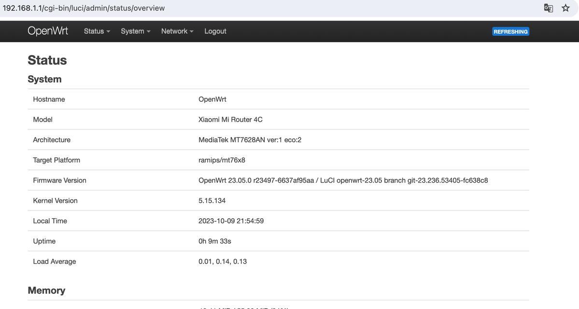The width and height of the screenshot is (579, 309).
Task: Select kernel version 5.15.134
Action: tap(212, 201)
